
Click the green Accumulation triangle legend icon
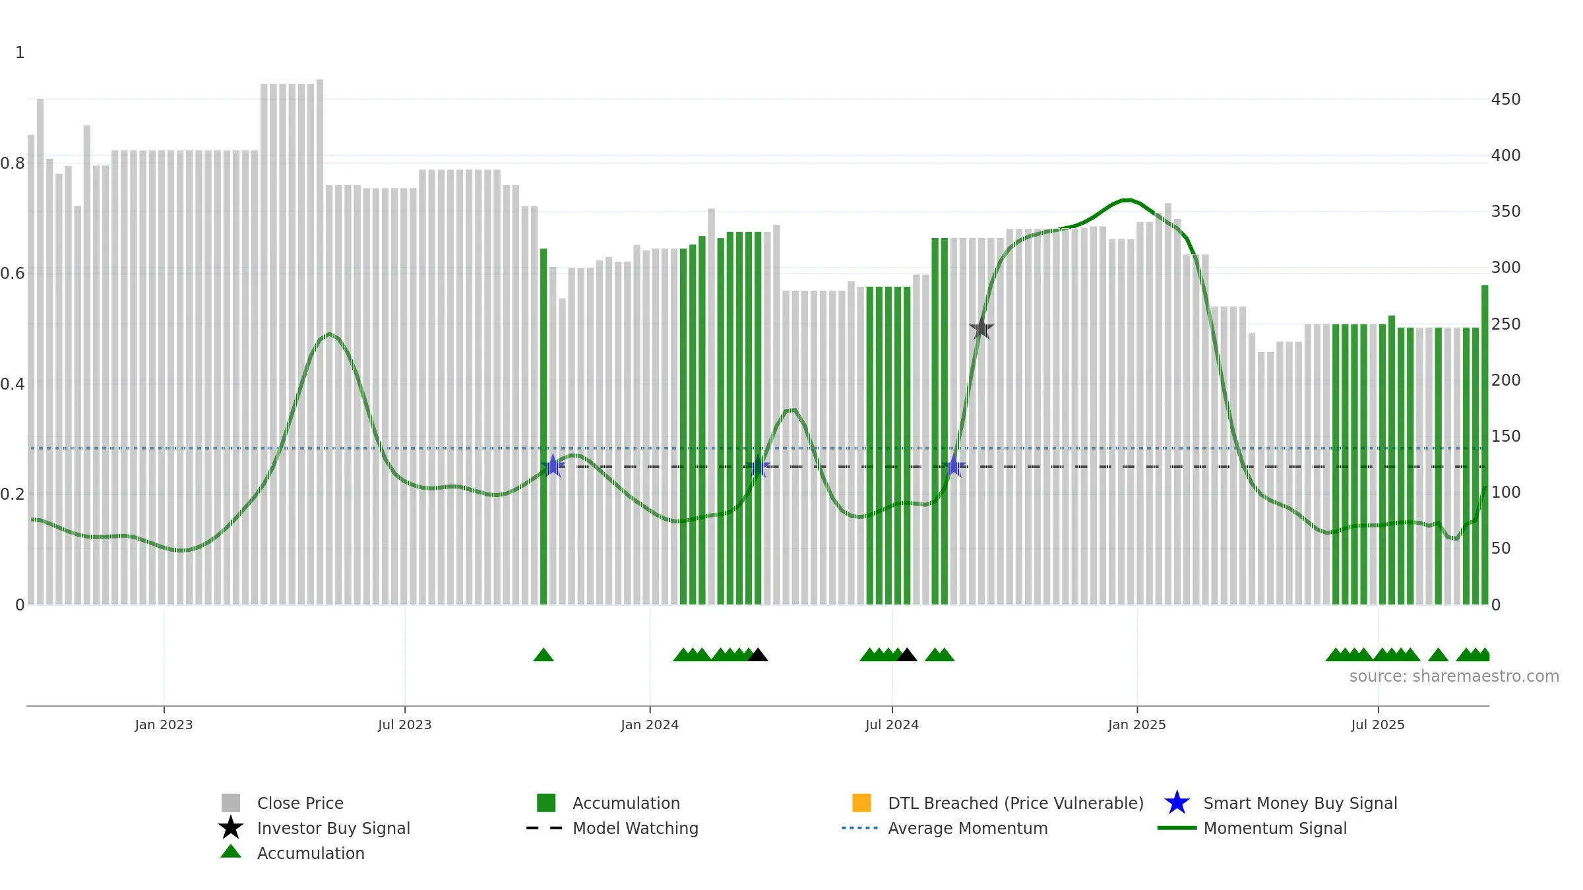231,851
